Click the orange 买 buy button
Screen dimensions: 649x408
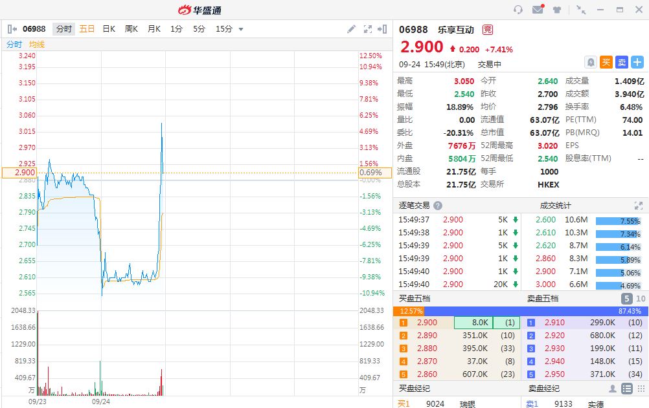(606, 62)
